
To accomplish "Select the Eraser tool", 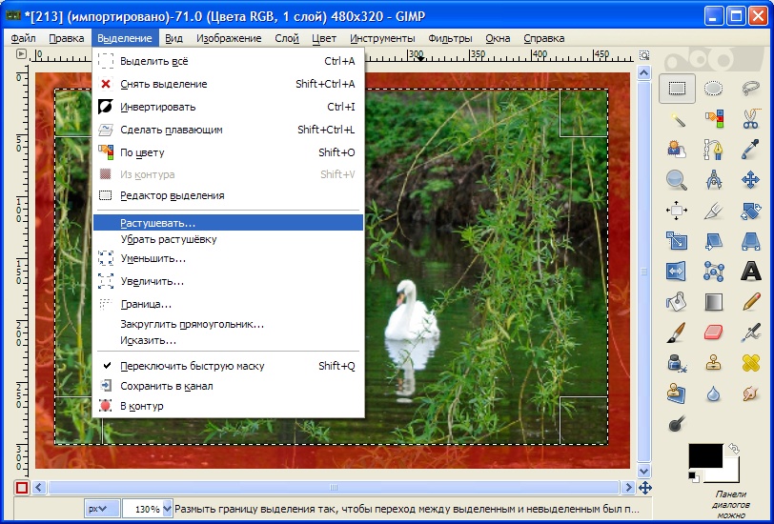I will (x=713, y=333).
